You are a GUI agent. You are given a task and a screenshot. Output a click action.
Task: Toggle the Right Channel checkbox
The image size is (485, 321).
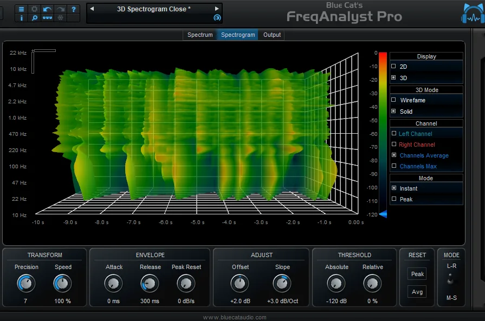click(394, 145)
